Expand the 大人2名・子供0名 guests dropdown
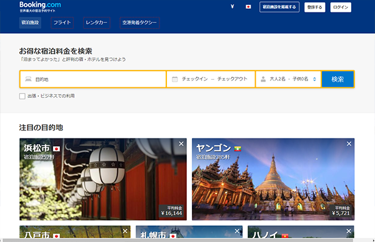 click(288, 79)
